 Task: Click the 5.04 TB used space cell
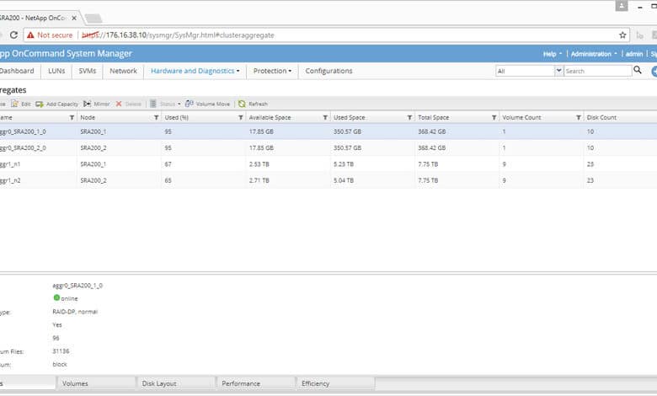tap(344, 180)
